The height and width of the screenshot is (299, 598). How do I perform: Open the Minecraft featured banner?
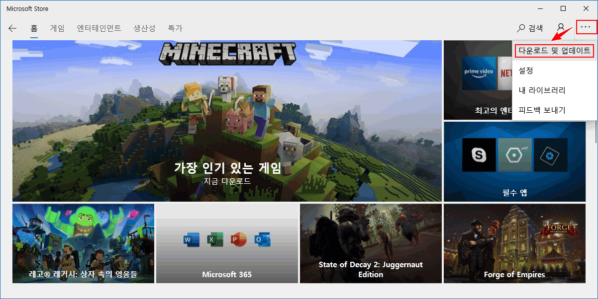tap(227, 121)
